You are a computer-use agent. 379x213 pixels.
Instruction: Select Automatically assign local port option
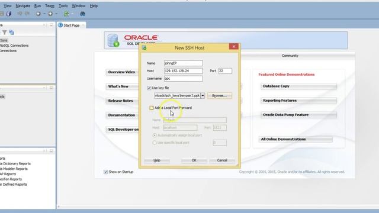pos(155,135)
